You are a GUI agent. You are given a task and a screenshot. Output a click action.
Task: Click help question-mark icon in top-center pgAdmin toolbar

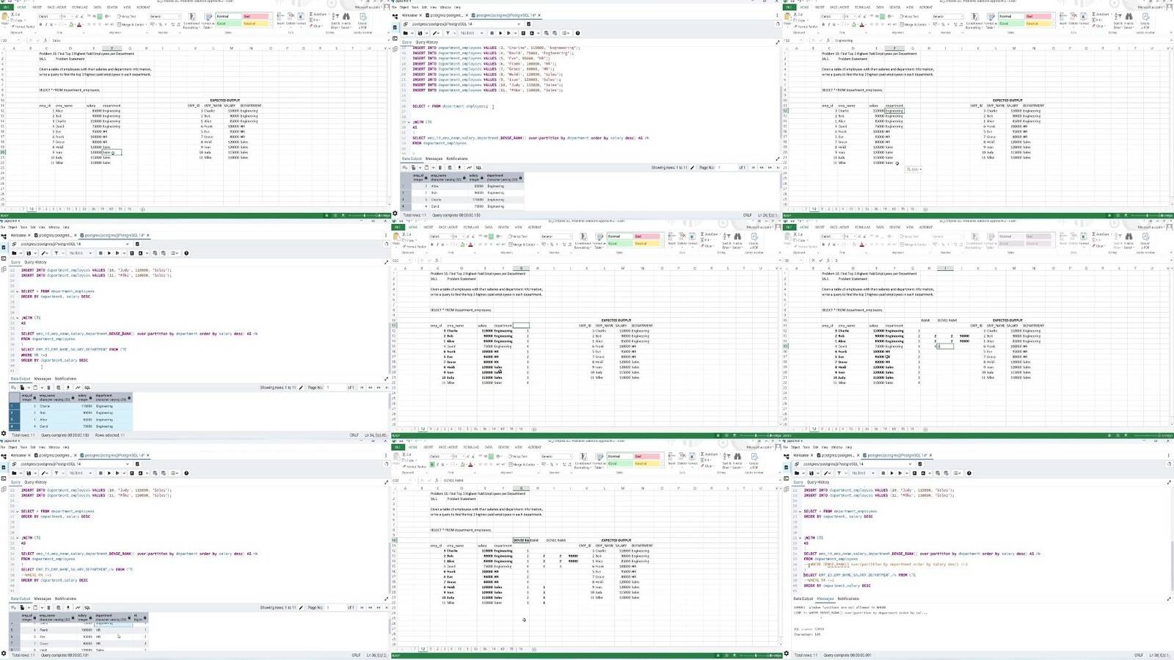(x=577, y=33)
